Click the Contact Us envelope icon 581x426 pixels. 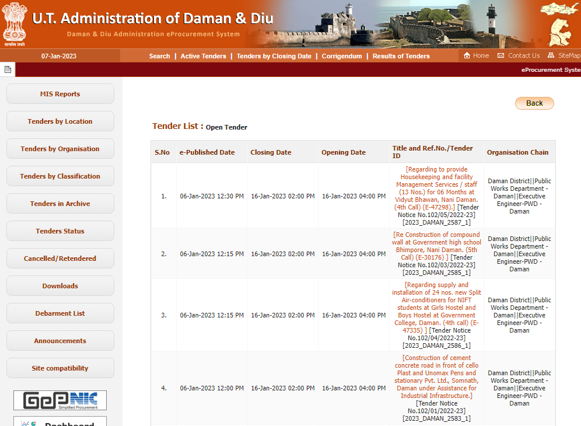(501, 55)
